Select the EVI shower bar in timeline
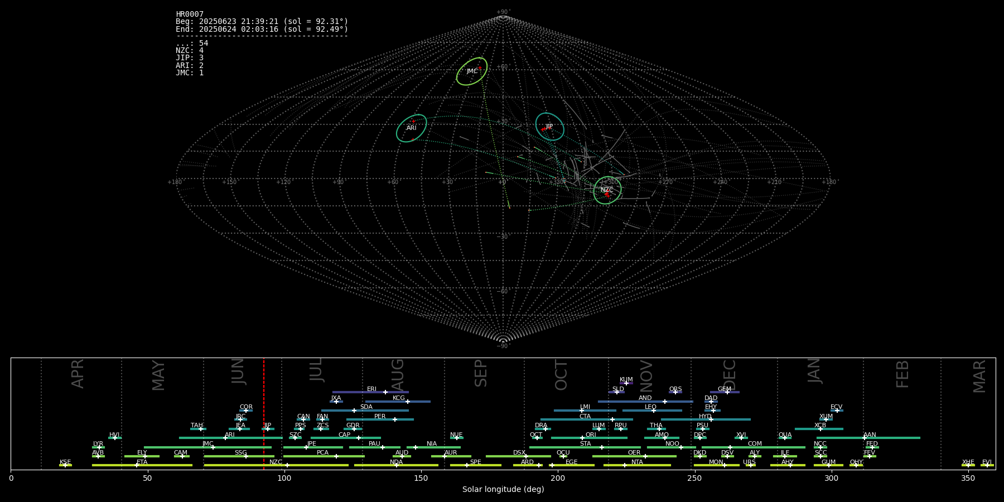This screenshot has width=1004, height=502. tap(987, 465)
